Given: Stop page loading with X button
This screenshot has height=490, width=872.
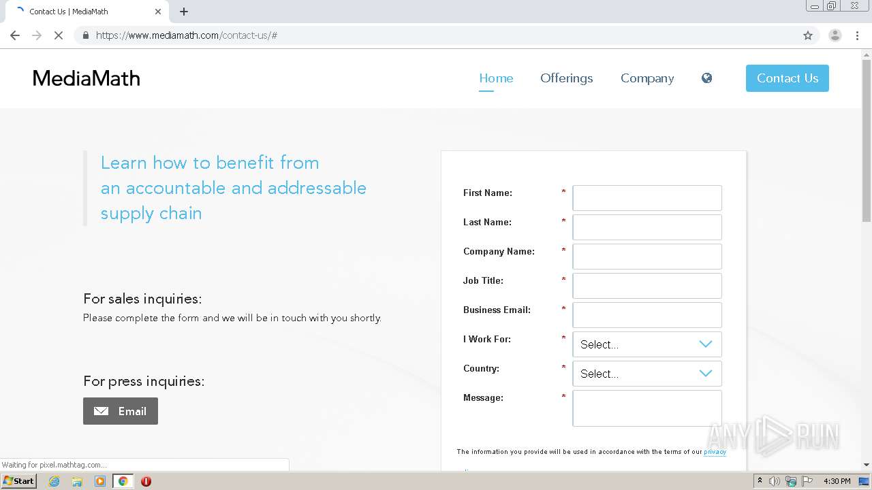Looking at the screenshot, I should pos(59,35).
